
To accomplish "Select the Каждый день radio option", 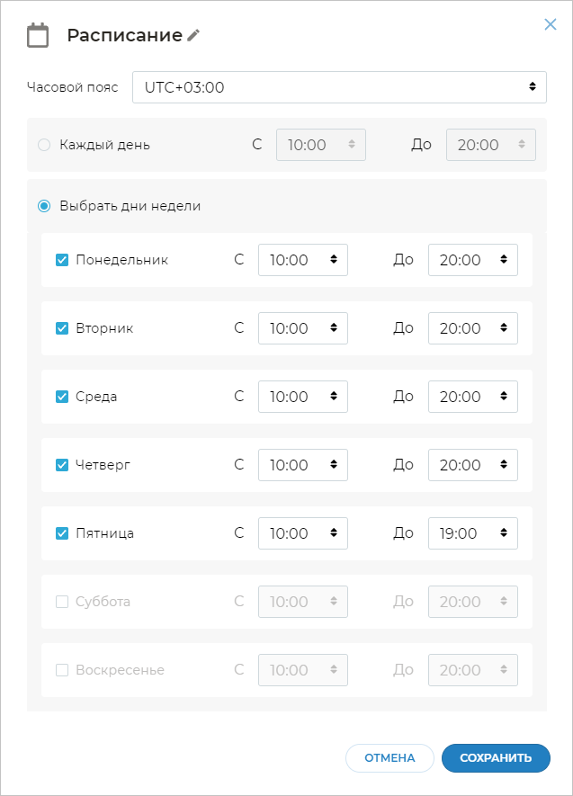I will 44,145.
